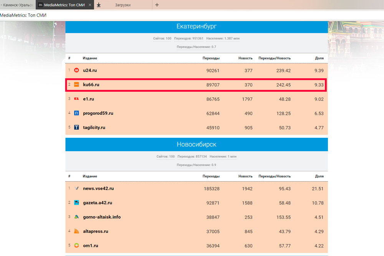Open a new tab with plus button
The width and height of the screenshot is (384, 256).
pos(157,5)
